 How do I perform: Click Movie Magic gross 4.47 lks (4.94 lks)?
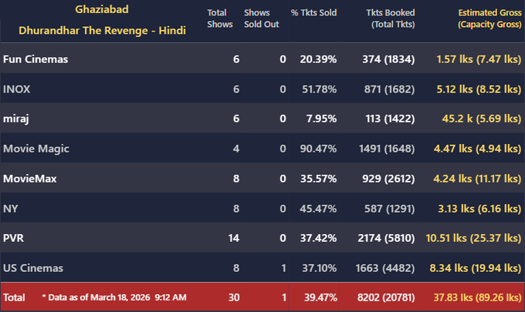click(477, 149)
